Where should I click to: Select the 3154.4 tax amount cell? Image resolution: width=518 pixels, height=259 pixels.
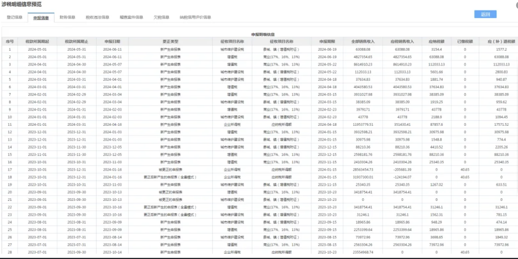436,49
